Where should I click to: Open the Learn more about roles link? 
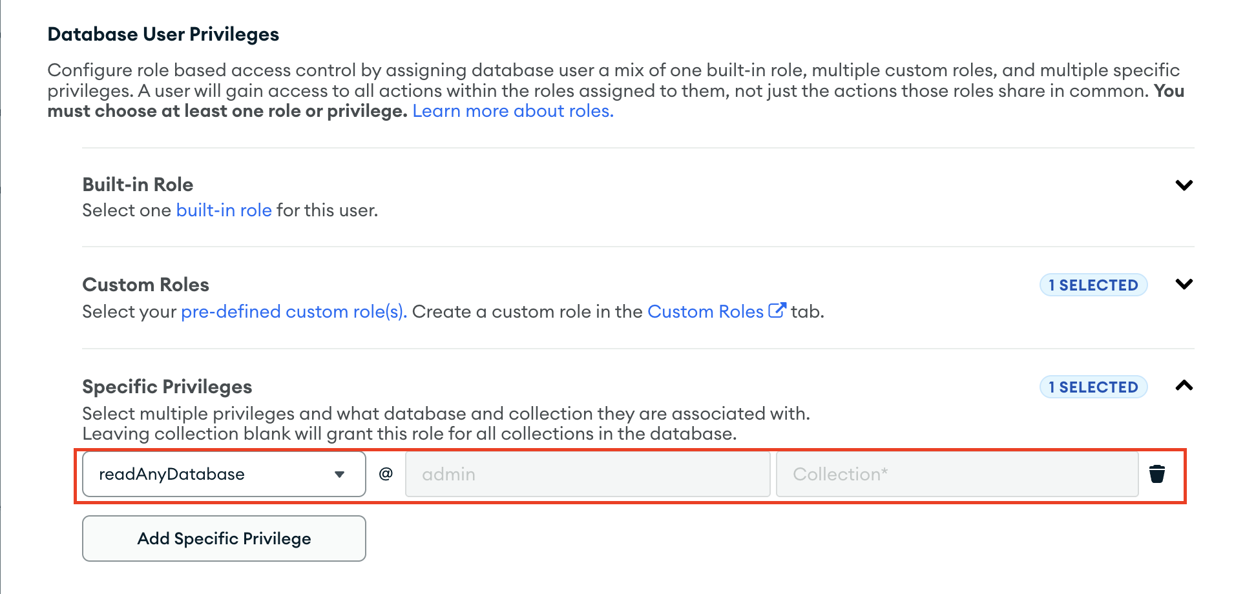pyautogui.click(x=512, y=111)
